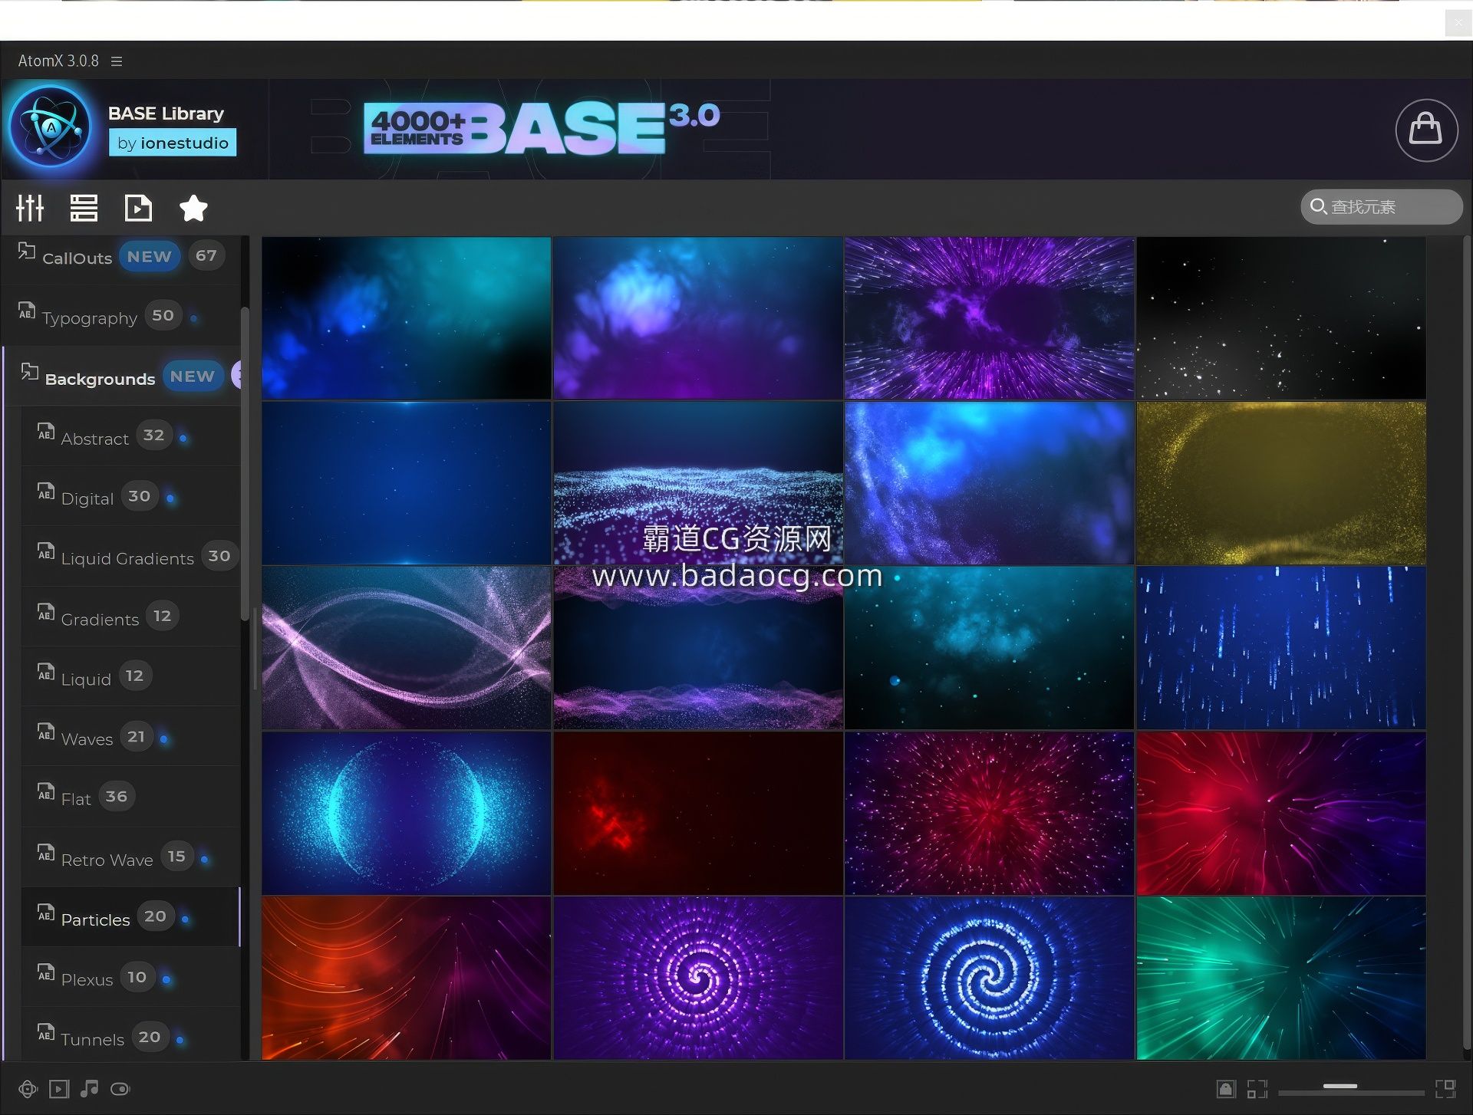
Task: Click the large thumbnails size icon
Action: [x=1445, y=1089]
